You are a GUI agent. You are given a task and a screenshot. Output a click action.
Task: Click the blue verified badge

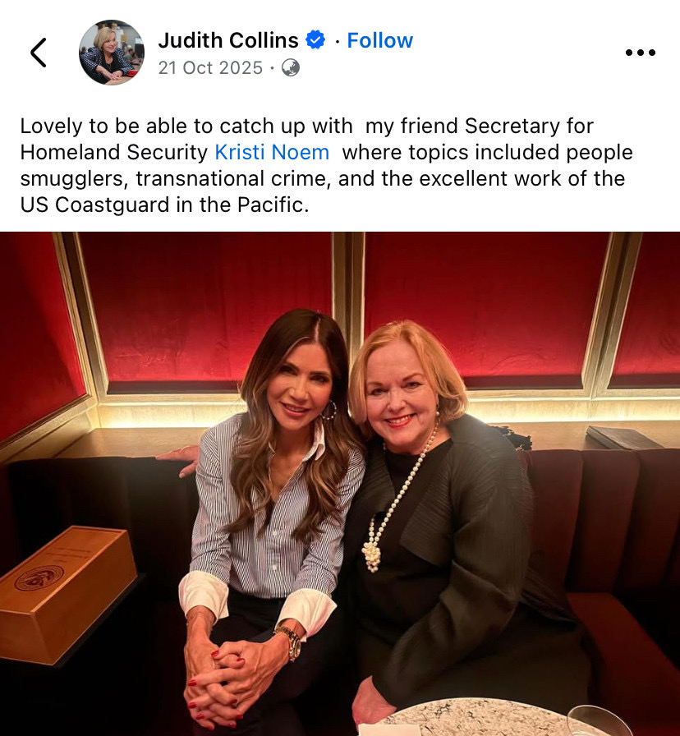point(315,40)
